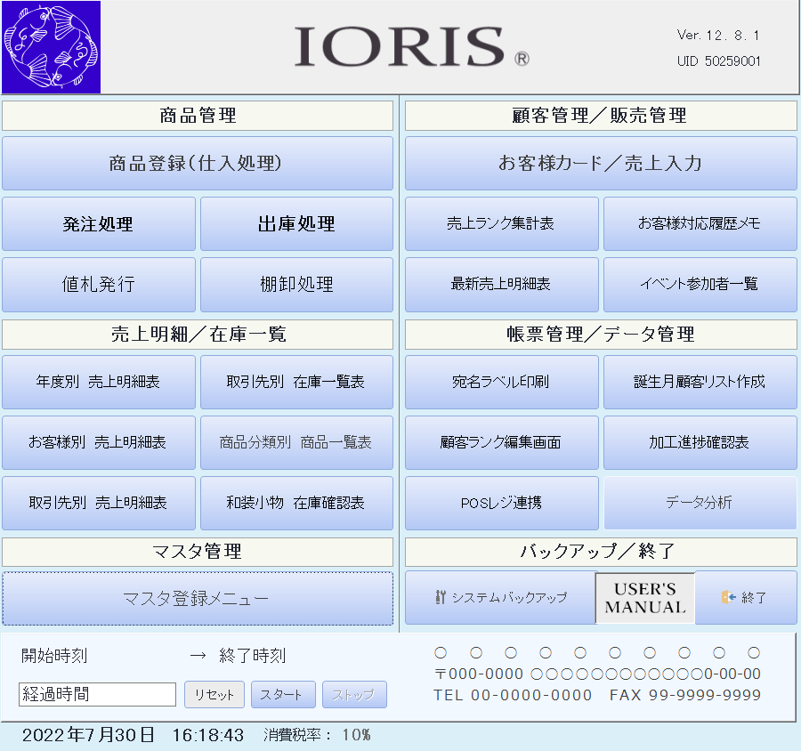The image size is (801, 751).
Task: Click the FAX 99-9999-9999 text
Action: tap(685, 695)
